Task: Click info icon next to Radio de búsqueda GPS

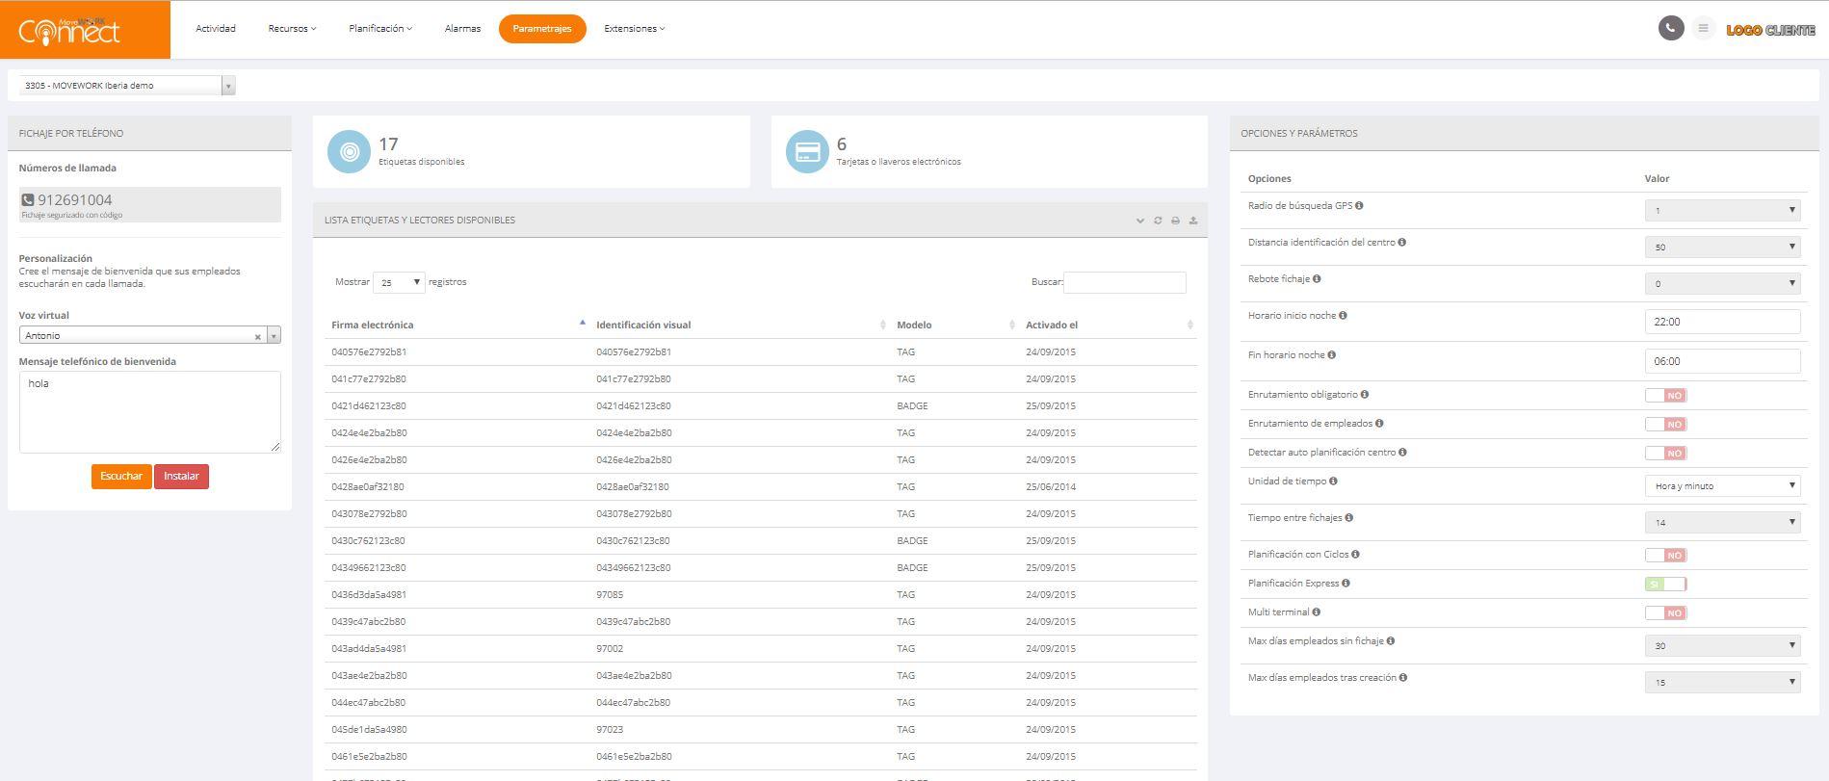Action: (1359, 205)
